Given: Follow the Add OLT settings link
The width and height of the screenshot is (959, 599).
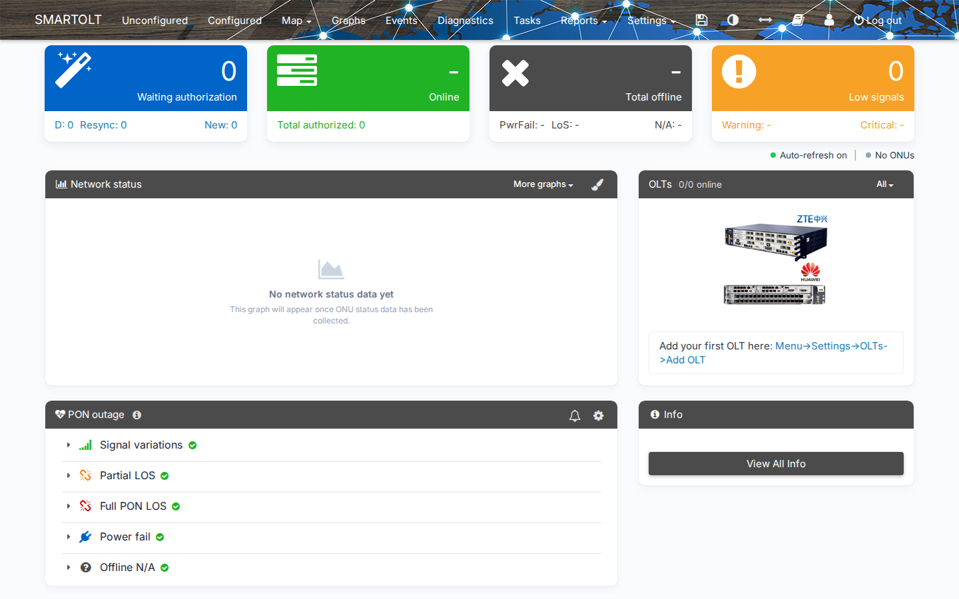Looking at the screenshot, I should point(773,353).
